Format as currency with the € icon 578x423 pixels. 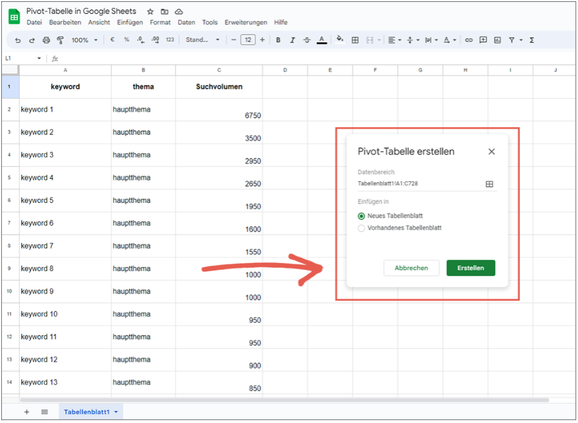coord(113,40)
